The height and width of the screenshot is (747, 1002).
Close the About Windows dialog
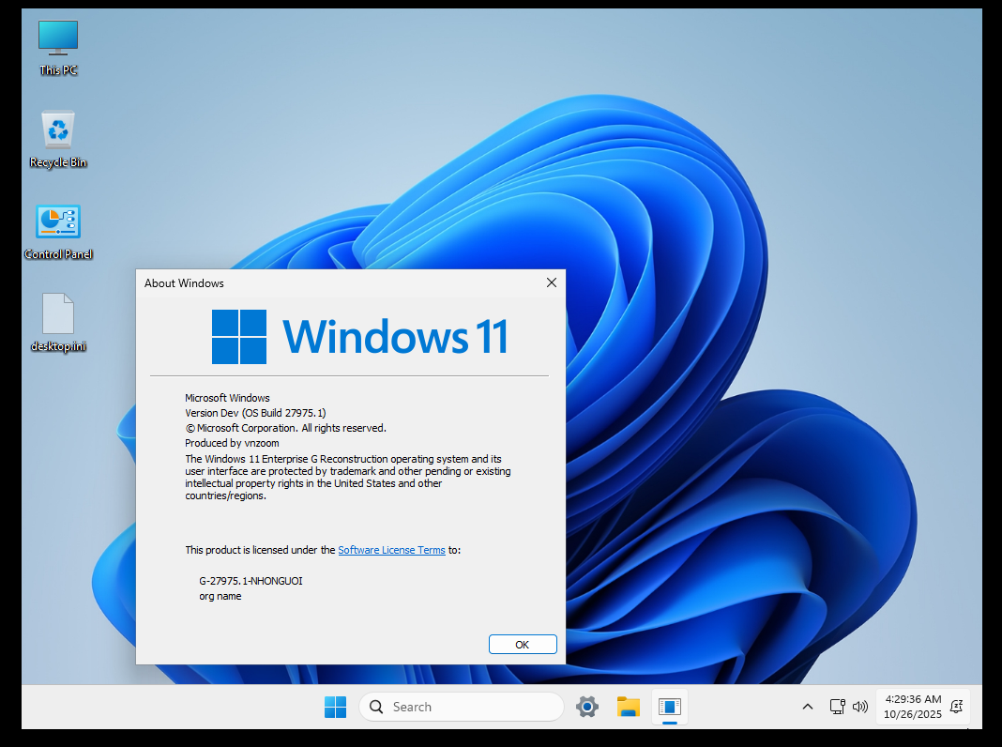tap(552, 282)
